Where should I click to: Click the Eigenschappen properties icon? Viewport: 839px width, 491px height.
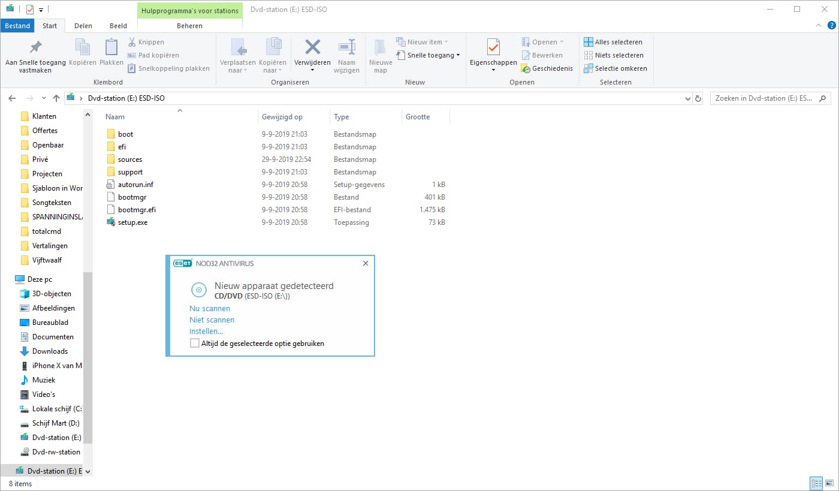[x=493, y=47]
